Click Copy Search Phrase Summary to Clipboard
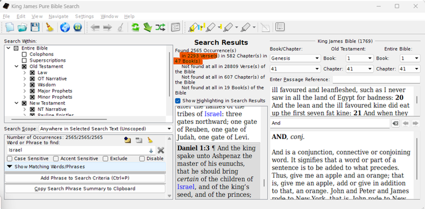 click(85, 189)
